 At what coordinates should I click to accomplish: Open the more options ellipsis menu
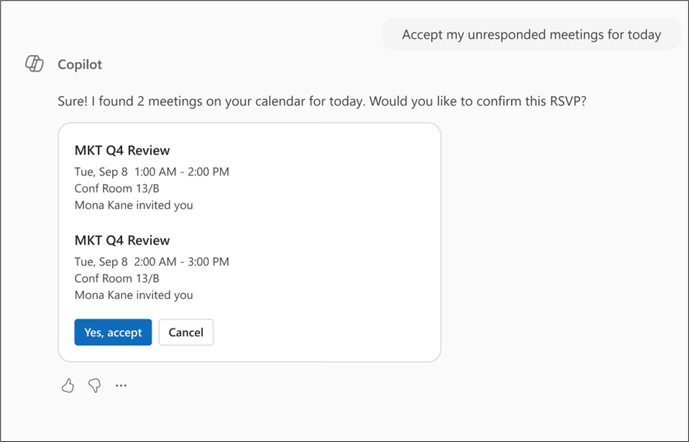[x=121, y=386]
